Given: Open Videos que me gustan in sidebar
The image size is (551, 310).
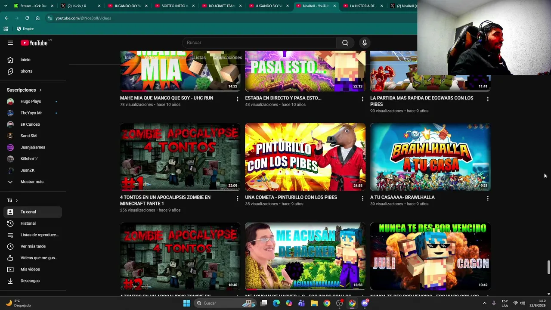Looking at the screenshot, I should [33, 257].
